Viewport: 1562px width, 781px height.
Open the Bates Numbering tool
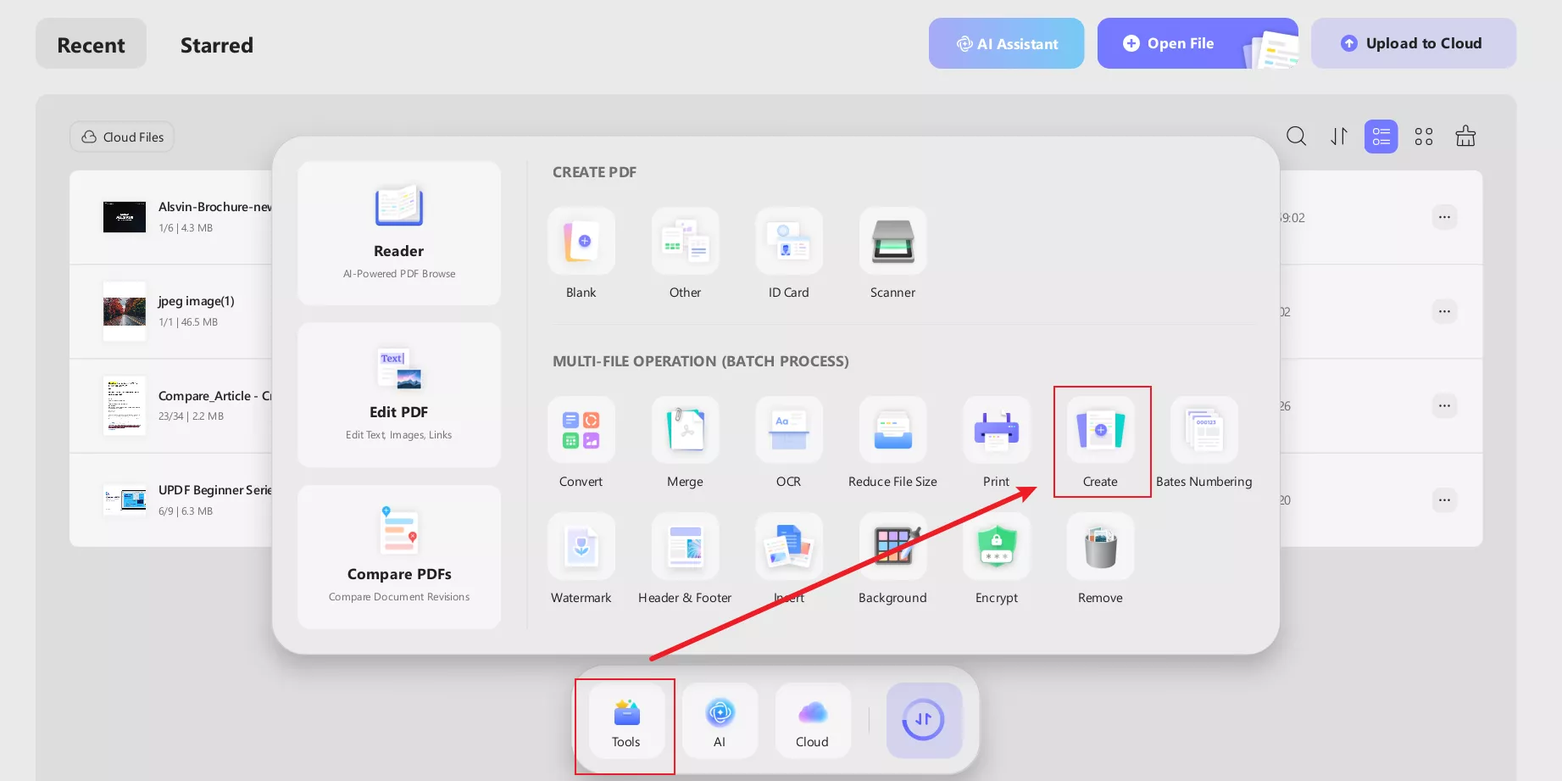pos(1203,430)
